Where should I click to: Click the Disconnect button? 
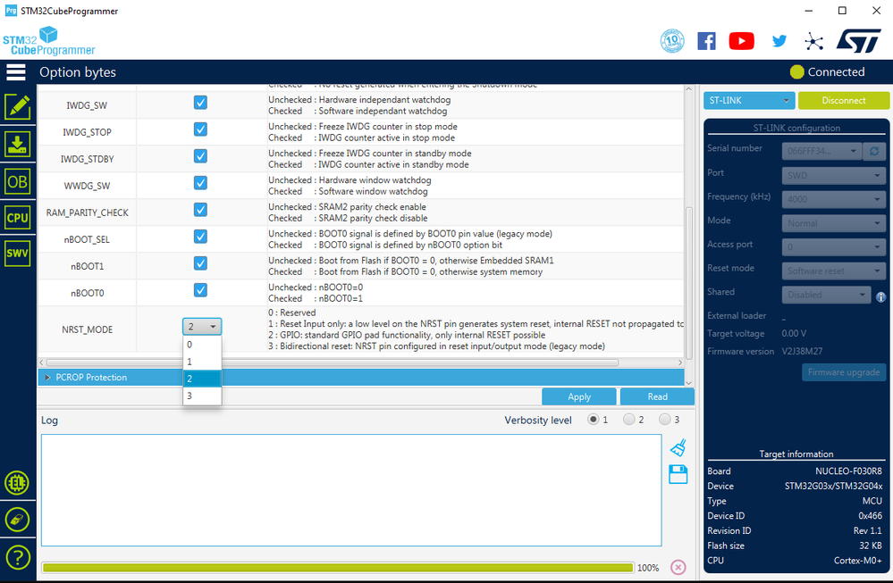coord(844,100)
